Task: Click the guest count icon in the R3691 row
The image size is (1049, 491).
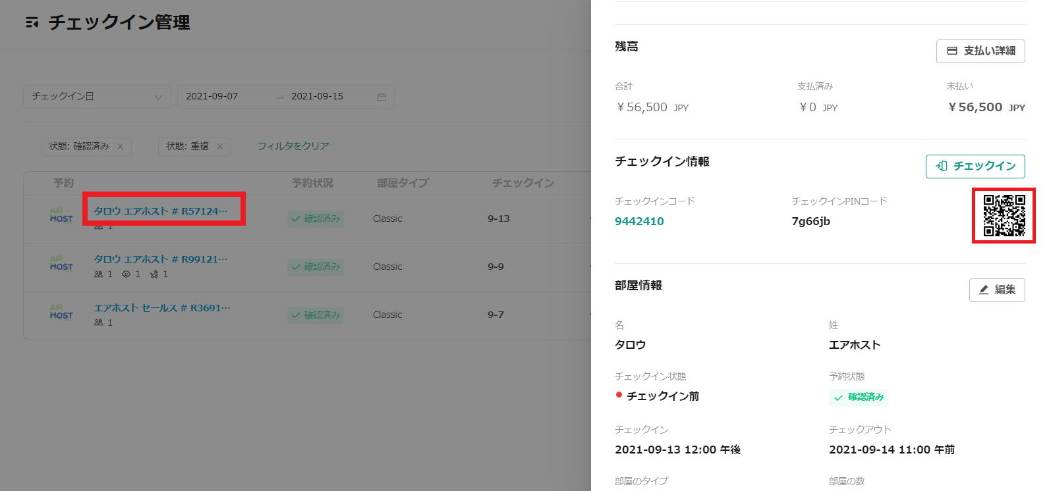Action: point(98,323)
